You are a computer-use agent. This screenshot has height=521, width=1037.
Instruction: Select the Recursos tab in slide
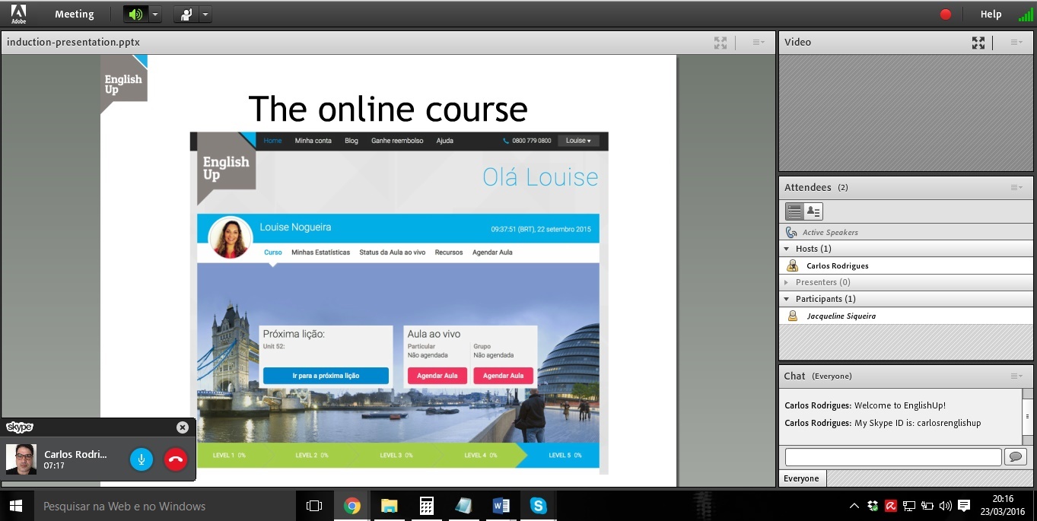pos(449,252)
